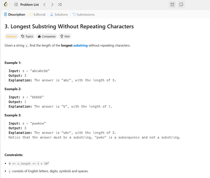
Task: Click the LeetCode logo icon
Action: point(6,4)
